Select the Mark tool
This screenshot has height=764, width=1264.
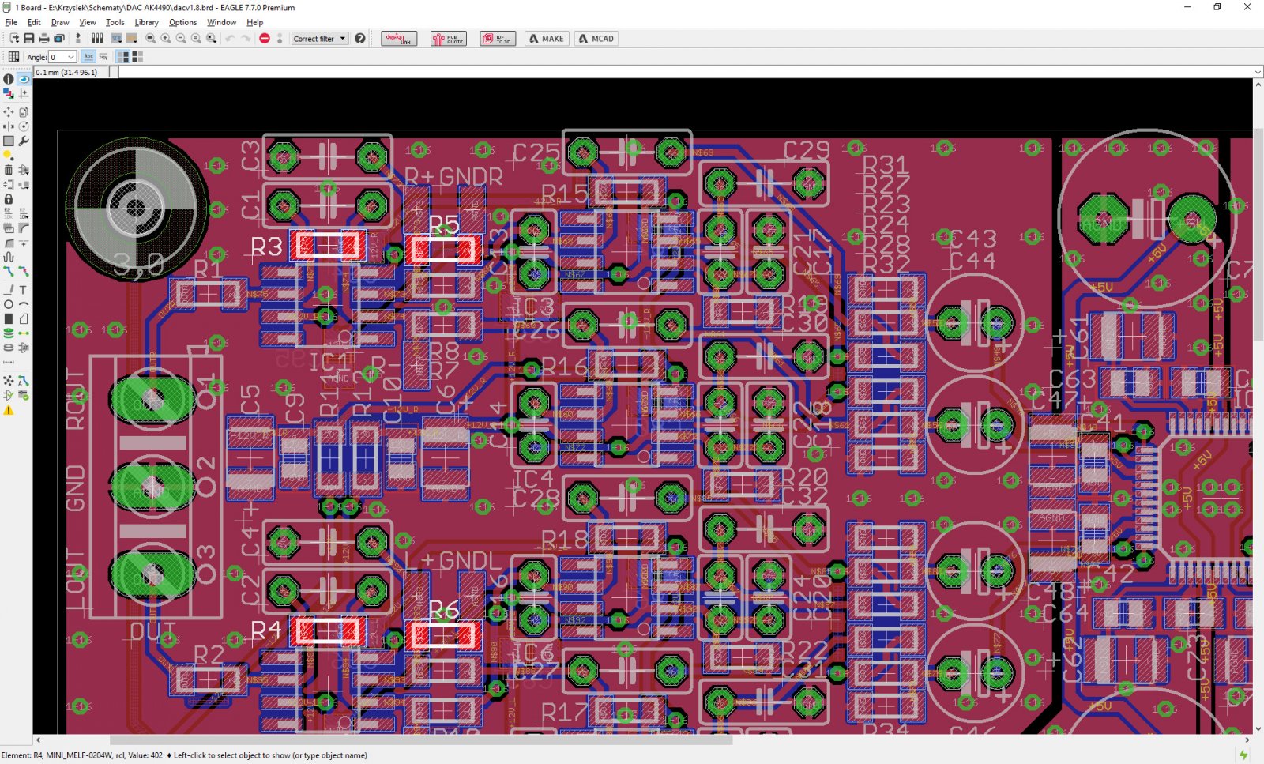point(24,93)
